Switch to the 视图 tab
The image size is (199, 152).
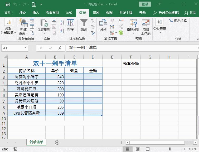(109, 13)
